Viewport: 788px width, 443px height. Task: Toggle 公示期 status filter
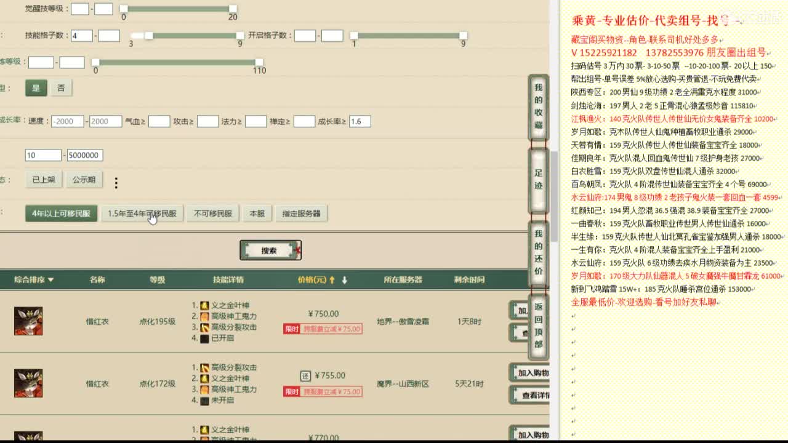pos(84,180)
